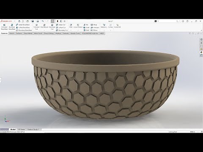Click the Undo icon
This screenshot has height=152, width=203.
(42, 21)
